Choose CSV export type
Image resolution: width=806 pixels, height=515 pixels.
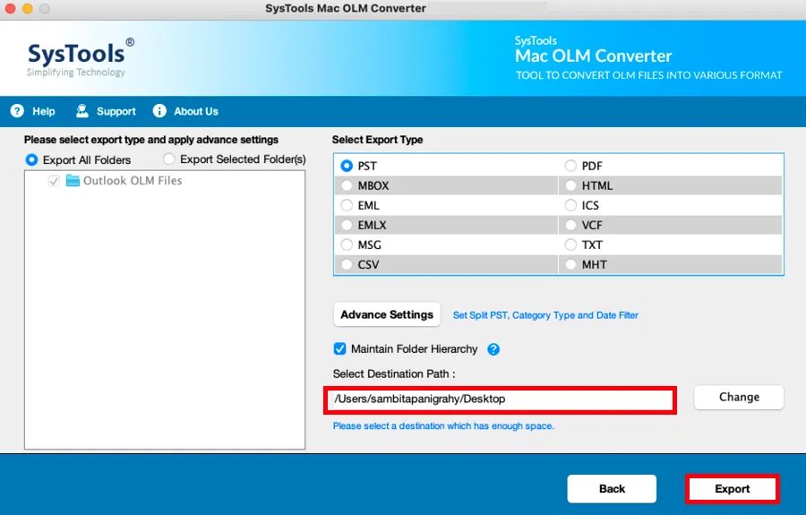pyautogui.click(x=347, y=264)
